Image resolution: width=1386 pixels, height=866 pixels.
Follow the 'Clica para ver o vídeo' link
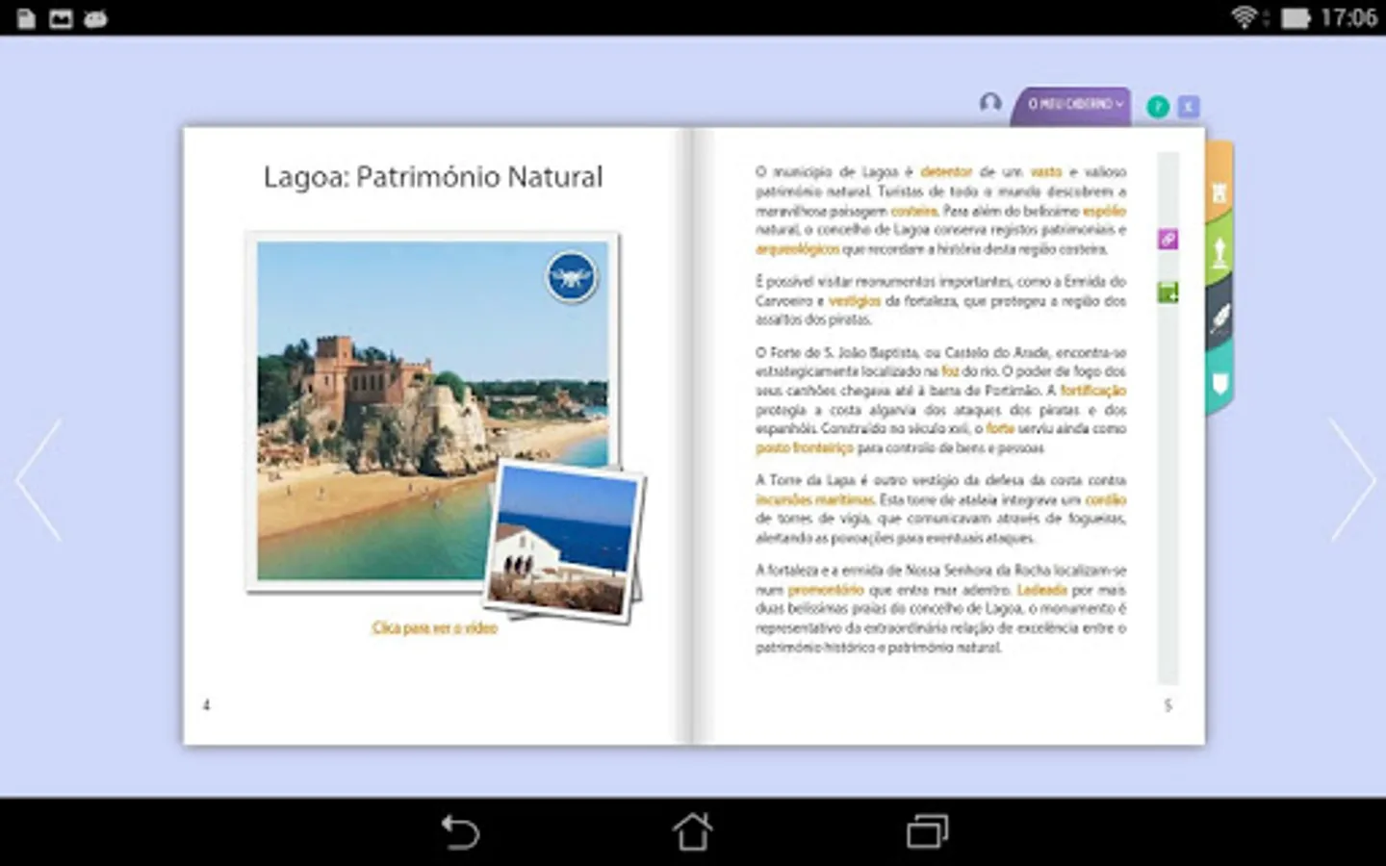click(435, 628)
